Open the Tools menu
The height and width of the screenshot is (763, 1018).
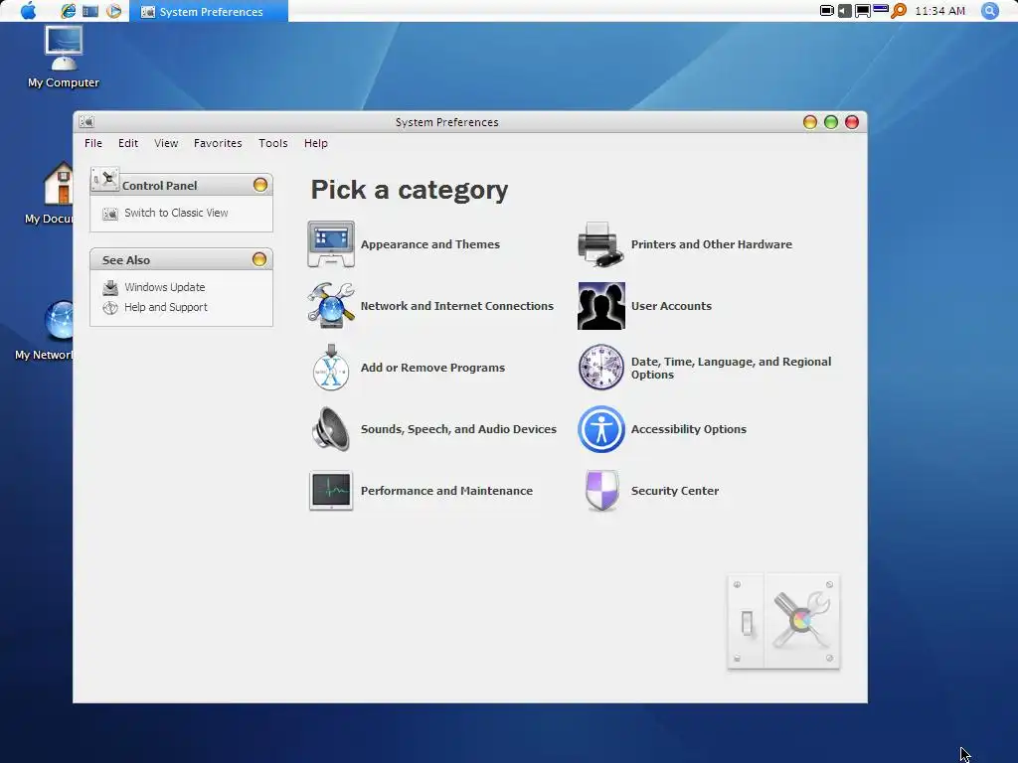[272, 143]
